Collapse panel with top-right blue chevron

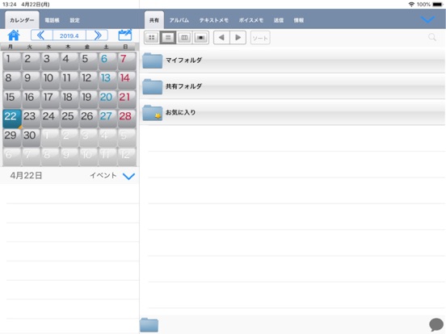tap(427, 19)
